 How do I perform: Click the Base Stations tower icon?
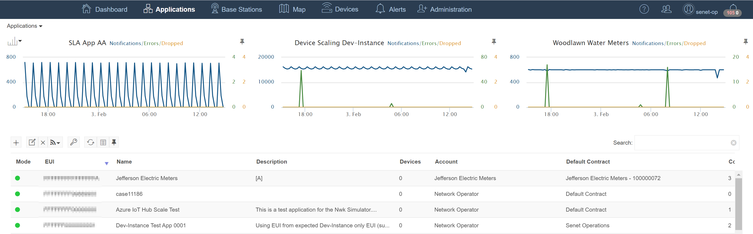[215, 9]
